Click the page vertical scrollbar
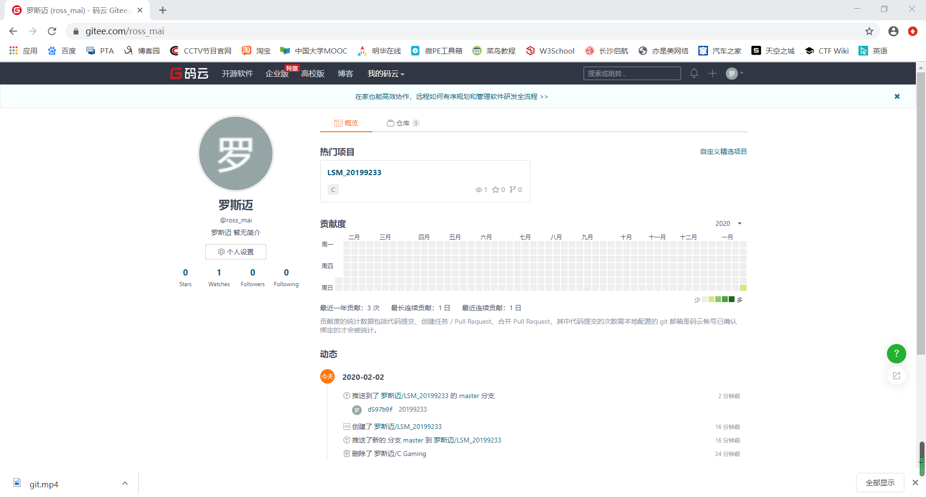 (x=921, y=212)
